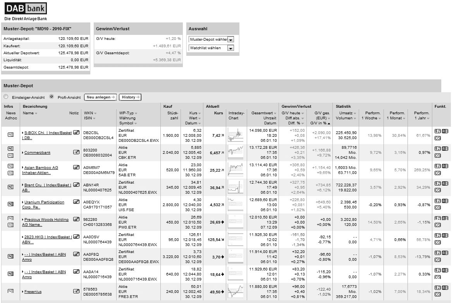Viewport: 454px width, 303px height.
Task: Sort by Name column arrow
Action: [36, 113]
